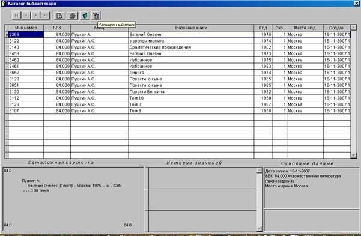Select row with inventory number 3143
Screen dimensions: 361x236
(177, 47)
